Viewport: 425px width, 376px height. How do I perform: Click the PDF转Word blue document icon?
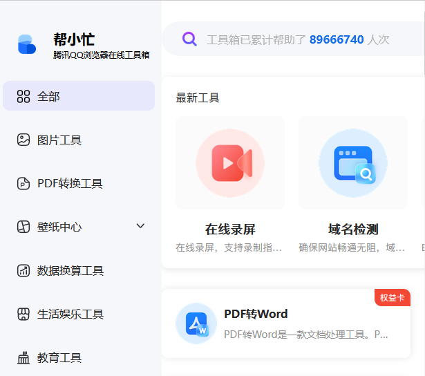pos(196,323)
